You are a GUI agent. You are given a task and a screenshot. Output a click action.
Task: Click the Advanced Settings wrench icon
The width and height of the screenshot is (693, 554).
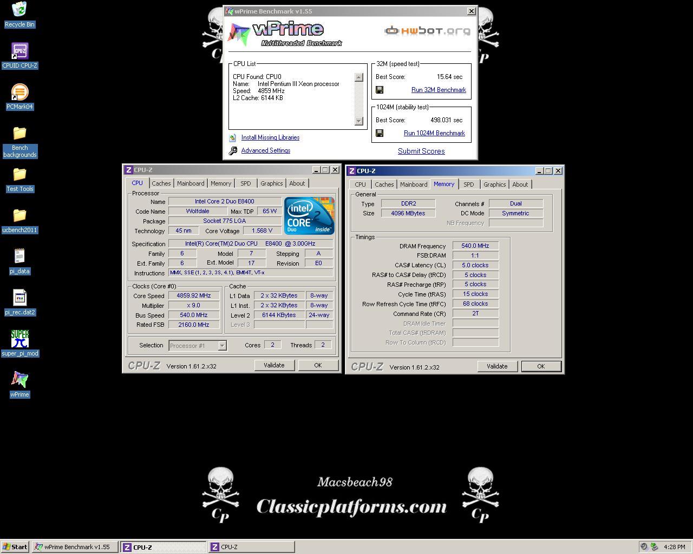[233, 151]
